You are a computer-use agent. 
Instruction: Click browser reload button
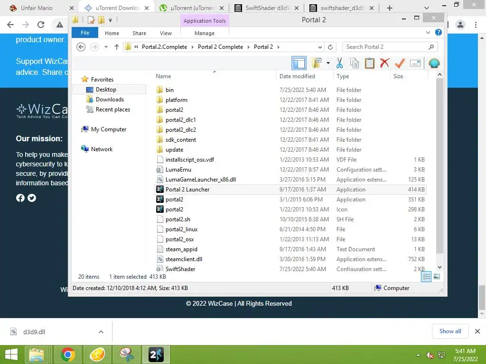coord(41,25)
